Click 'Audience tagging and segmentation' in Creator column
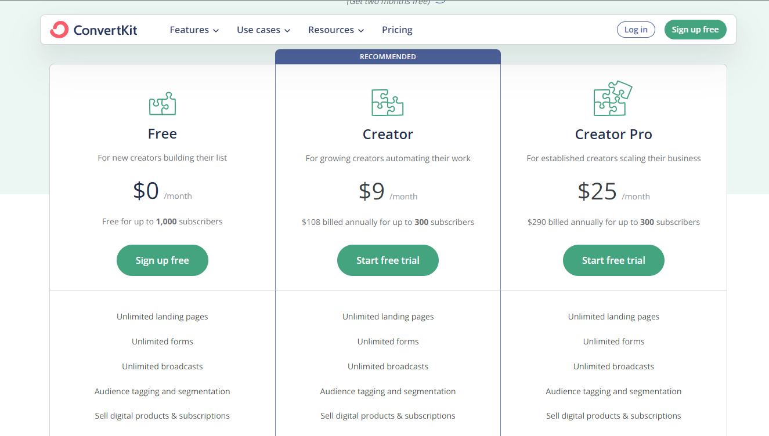 388,391
